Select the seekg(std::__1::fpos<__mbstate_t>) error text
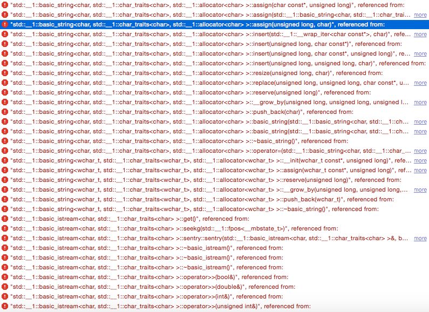 (174, 228)
